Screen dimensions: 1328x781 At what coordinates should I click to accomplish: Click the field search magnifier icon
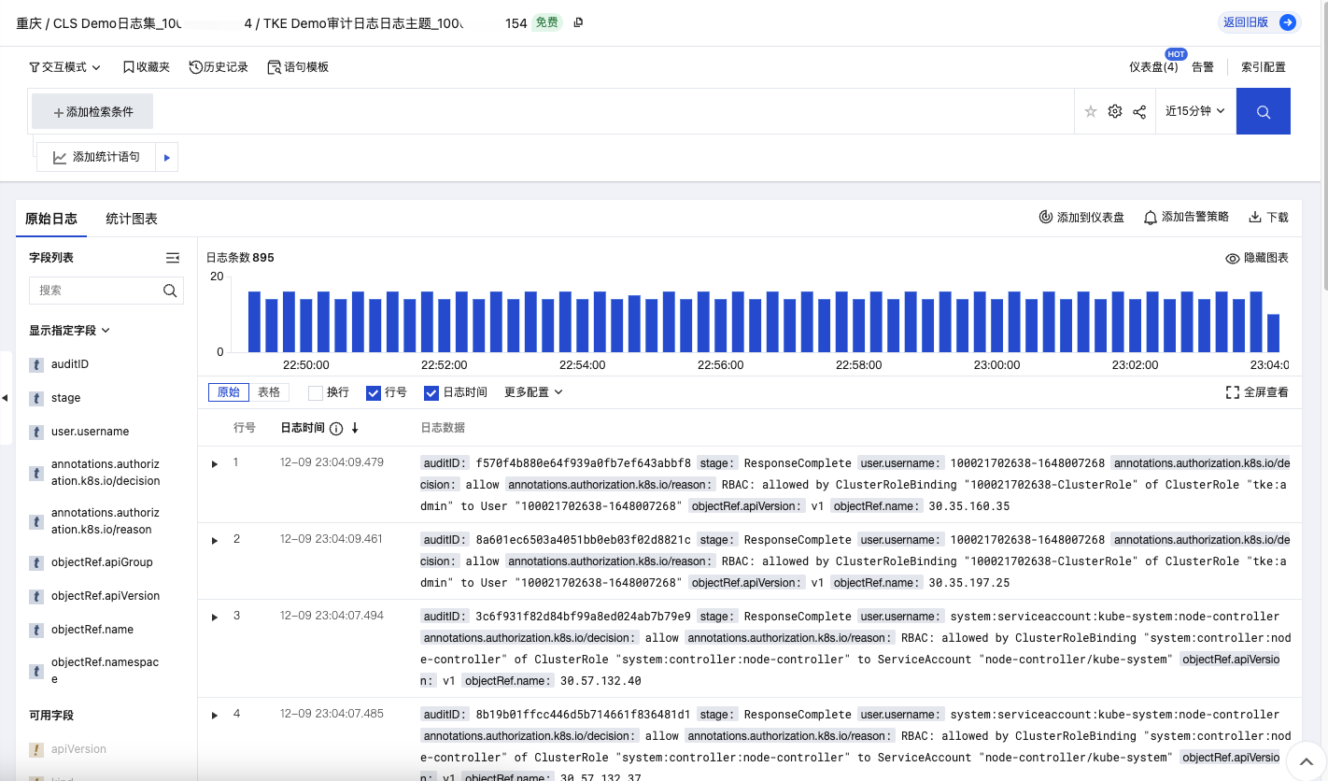[x=170, y=291]
